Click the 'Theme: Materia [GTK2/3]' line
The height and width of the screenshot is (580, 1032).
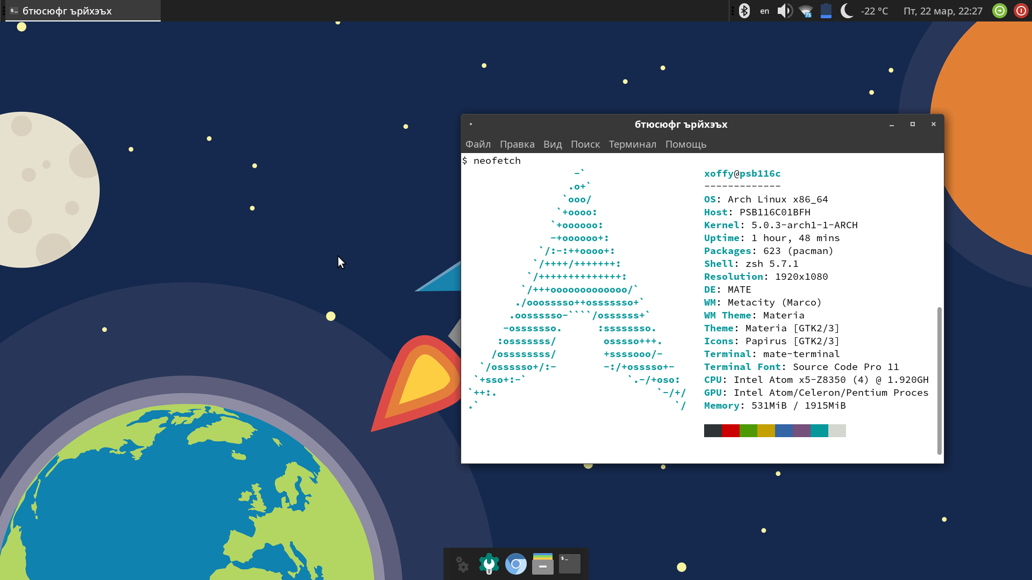click(x=772, y=328)
